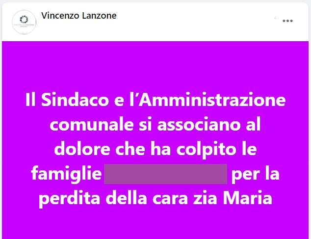Click the word "associano" in the post
Image resolution: width=311 pixels, height=239 pixels.
(199, 125)
